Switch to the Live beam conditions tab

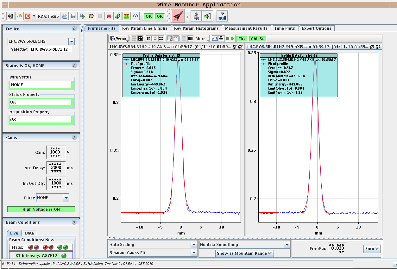click(x=14, y=233)
